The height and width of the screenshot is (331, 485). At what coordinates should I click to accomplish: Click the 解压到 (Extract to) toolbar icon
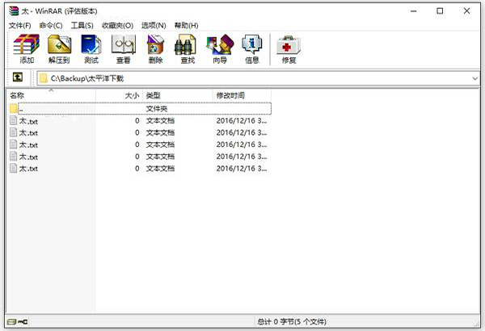(59, 48)
